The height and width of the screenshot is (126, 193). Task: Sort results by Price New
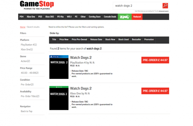(64, 40)
